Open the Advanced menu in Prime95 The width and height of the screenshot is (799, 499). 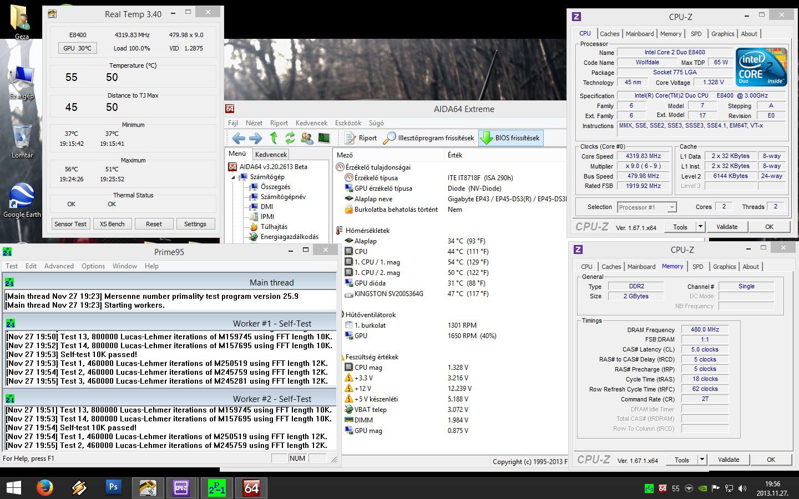coord(59,266)
